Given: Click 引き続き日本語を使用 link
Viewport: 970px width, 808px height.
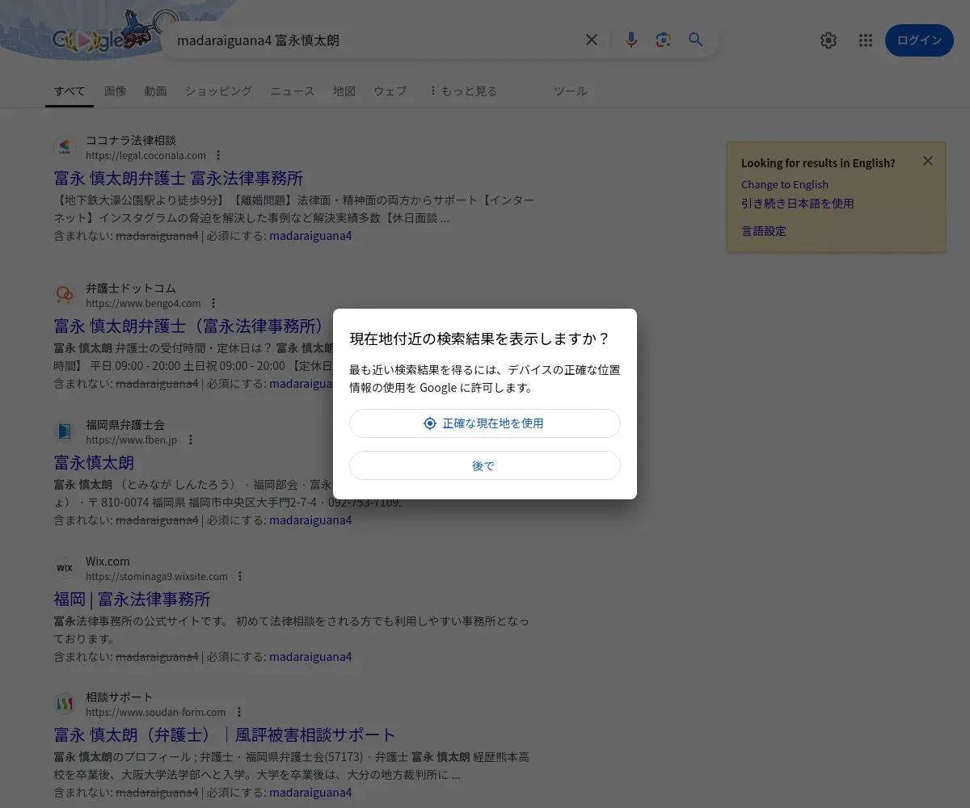Looking at the screenshot, I should click(797, 204).
